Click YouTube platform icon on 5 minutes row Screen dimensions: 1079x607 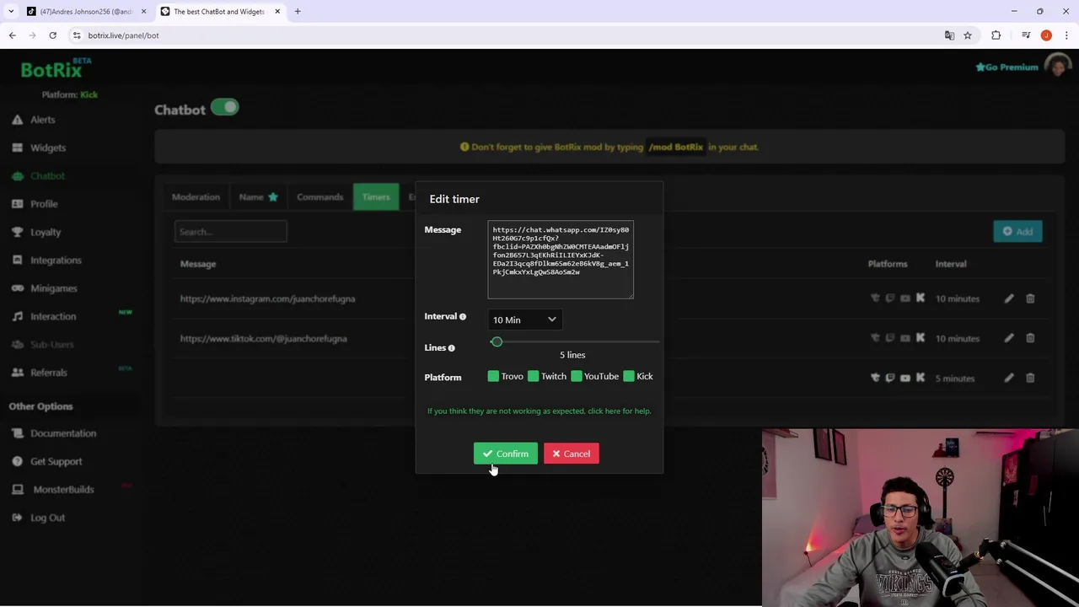click(905, 378)
